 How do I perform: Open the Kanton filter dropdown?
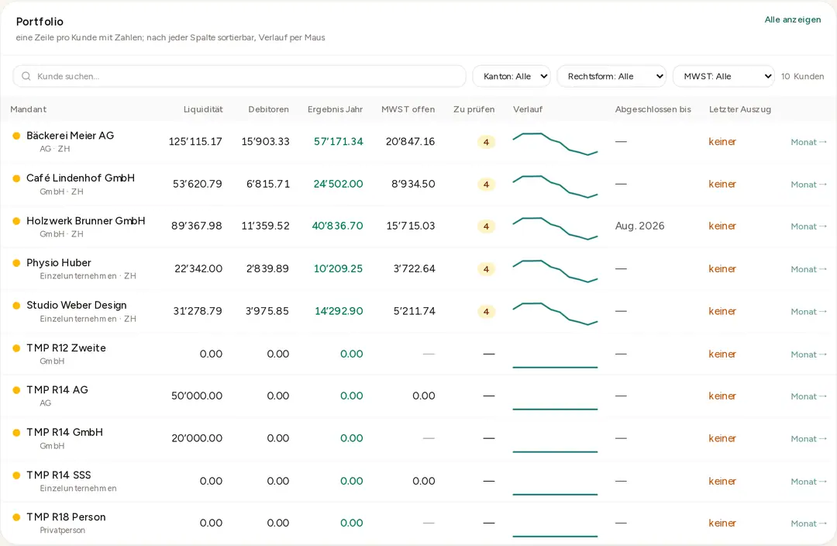pos(511,77)
